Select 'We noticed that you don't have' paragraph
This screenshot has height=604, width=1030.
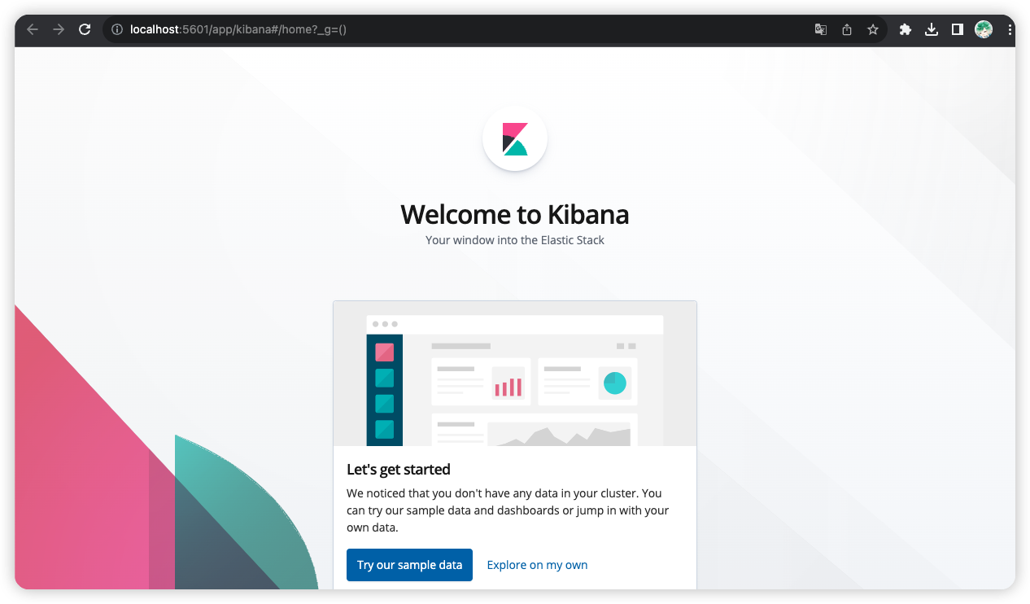(x=508, y=510)
